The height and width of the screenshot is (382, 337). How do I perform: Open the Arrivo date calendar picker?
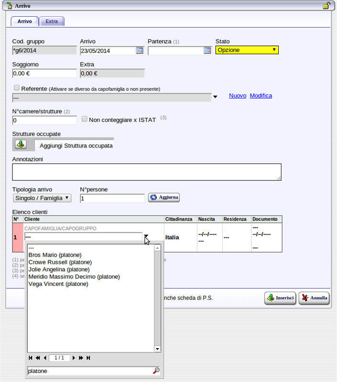pos(140,50)
